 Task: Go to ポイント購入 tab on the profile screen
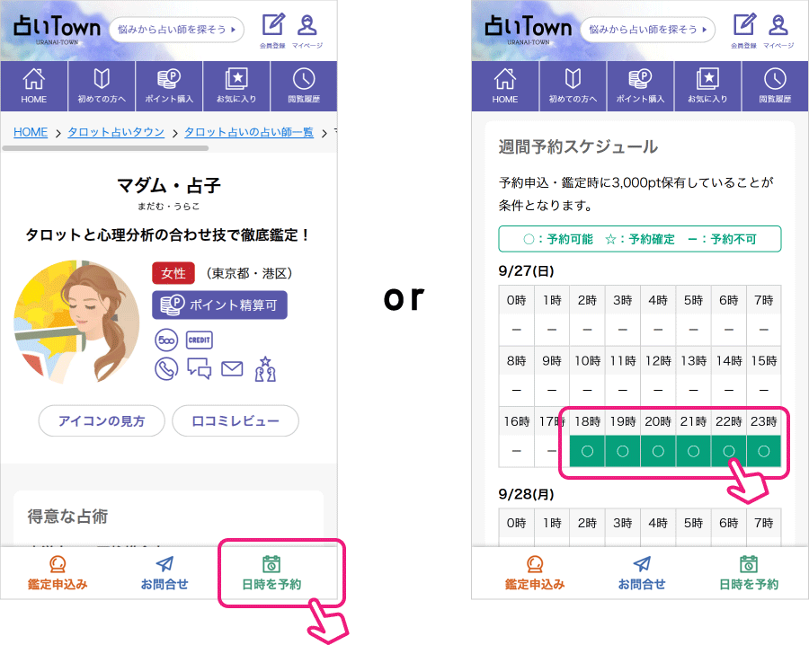168,86
